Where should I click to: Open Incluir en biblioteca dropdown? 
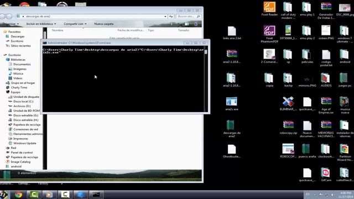click(x=41, y=24)
